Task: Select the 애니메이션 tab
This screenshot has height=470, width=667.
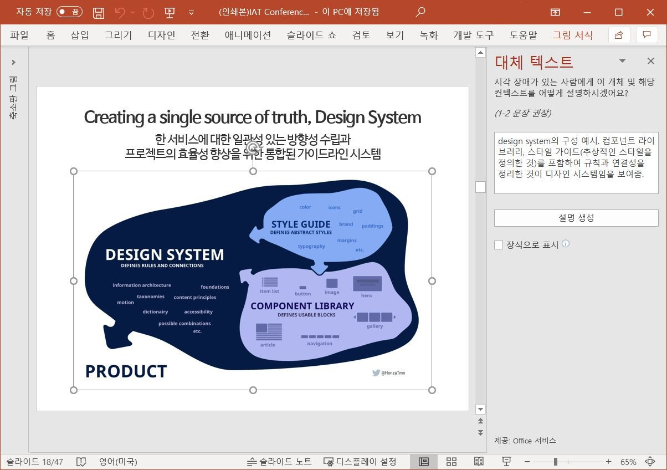Action: pyautogui.click(x=248, y=35)
